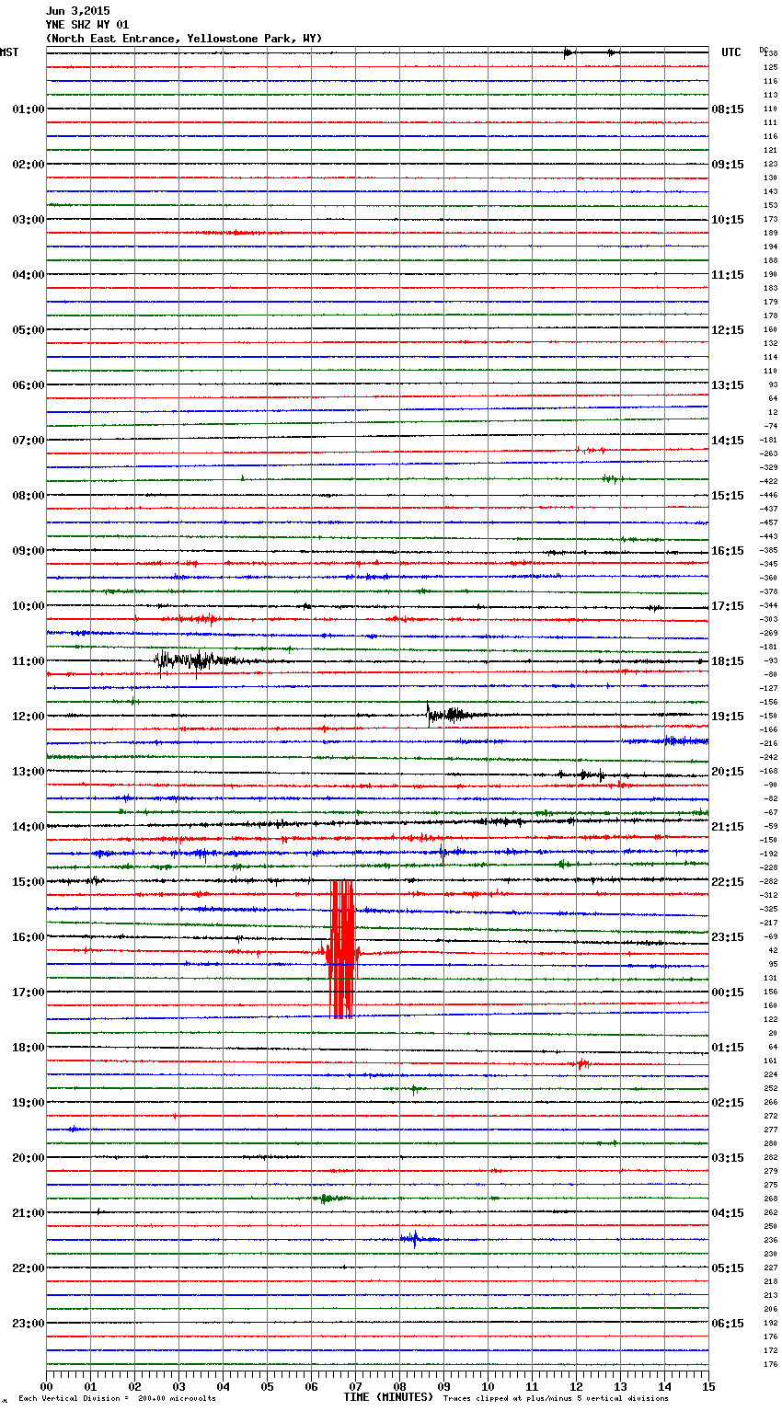Select the 14:00 MST hour label

click(x=28, y=827)
